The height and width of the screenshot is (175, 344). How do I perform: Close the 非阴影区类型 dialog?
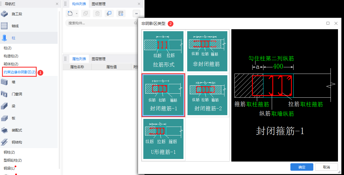(336, 23)
